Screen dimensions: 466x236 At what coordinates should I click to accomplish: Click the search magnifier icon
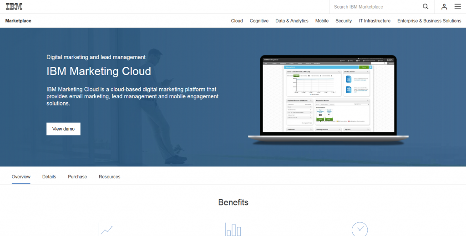coord(425,6)
